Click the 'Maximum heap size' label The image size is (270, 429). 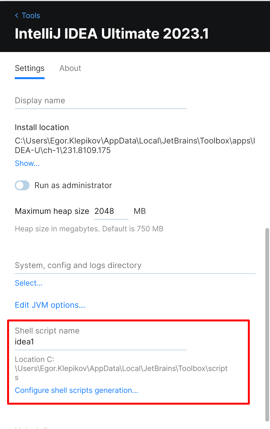pyautogui.click(x=52, y=211)
